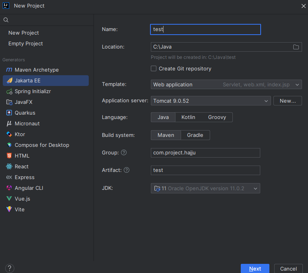Browse location using the folder icon
The height and width of the screenshot is (273, 308).
(x=296, y=47)
